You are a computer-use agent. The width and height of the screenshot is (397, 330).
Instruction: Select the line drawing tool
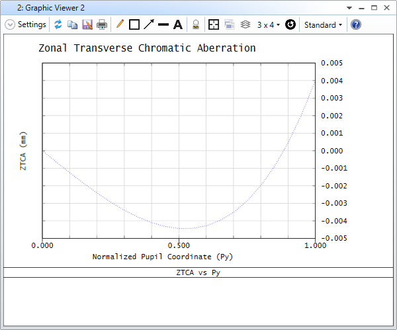pos(163,24)
